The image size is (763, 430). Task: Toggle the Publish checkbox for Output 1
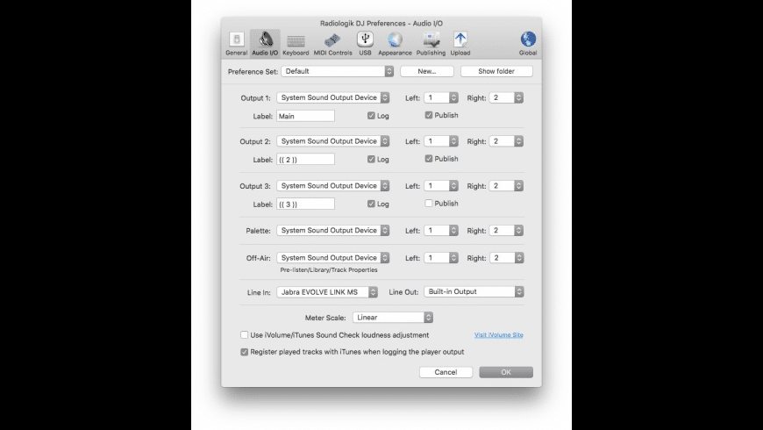tap(429, 115)
